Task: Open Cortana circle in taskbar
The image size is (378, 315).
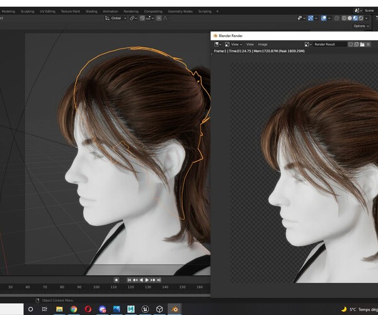Action: (30, 309)
